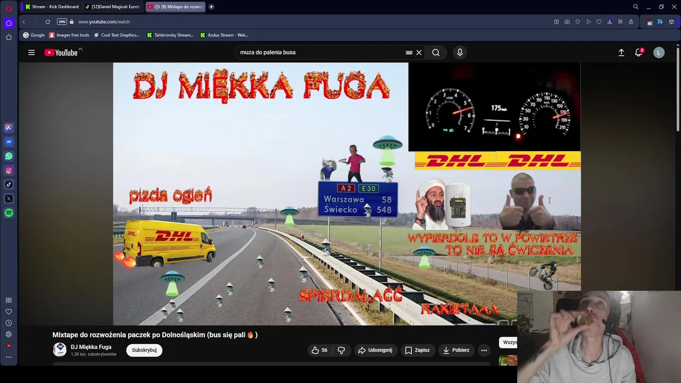Screen dimensions: 681x383
Task: Dislike the video
Action: coord(342,350)
